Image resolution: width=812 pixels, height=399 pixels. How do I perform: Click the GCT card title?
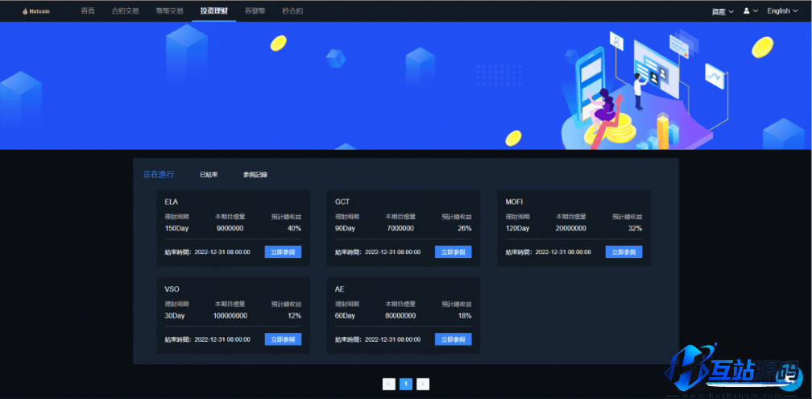click(x=342, y=202)
